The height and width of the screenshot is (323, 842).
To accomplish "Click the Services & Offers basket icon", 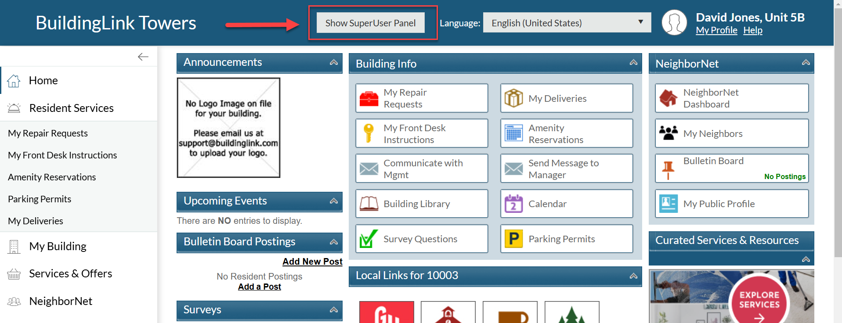I will [14, 274].
